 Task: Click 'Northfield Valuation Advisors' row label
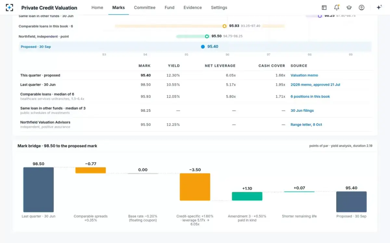[45, 122]
